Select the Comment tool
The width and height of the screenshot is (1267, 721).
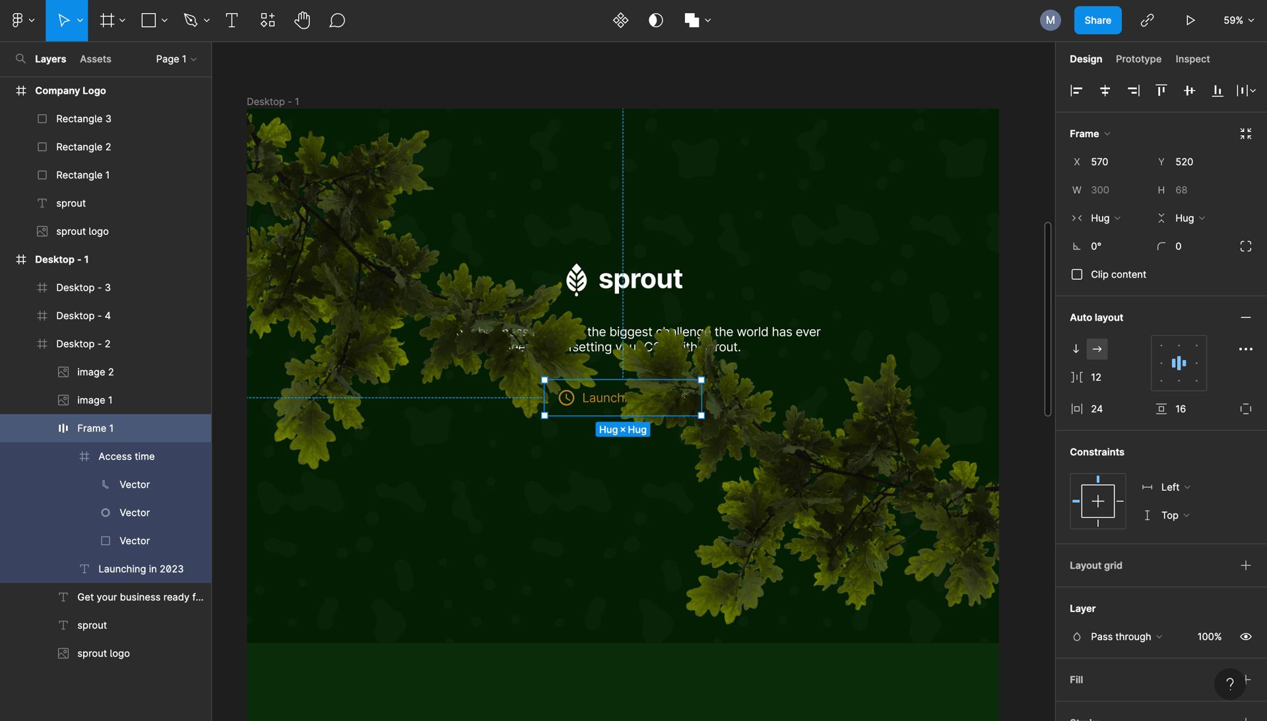tap(337, 20)
